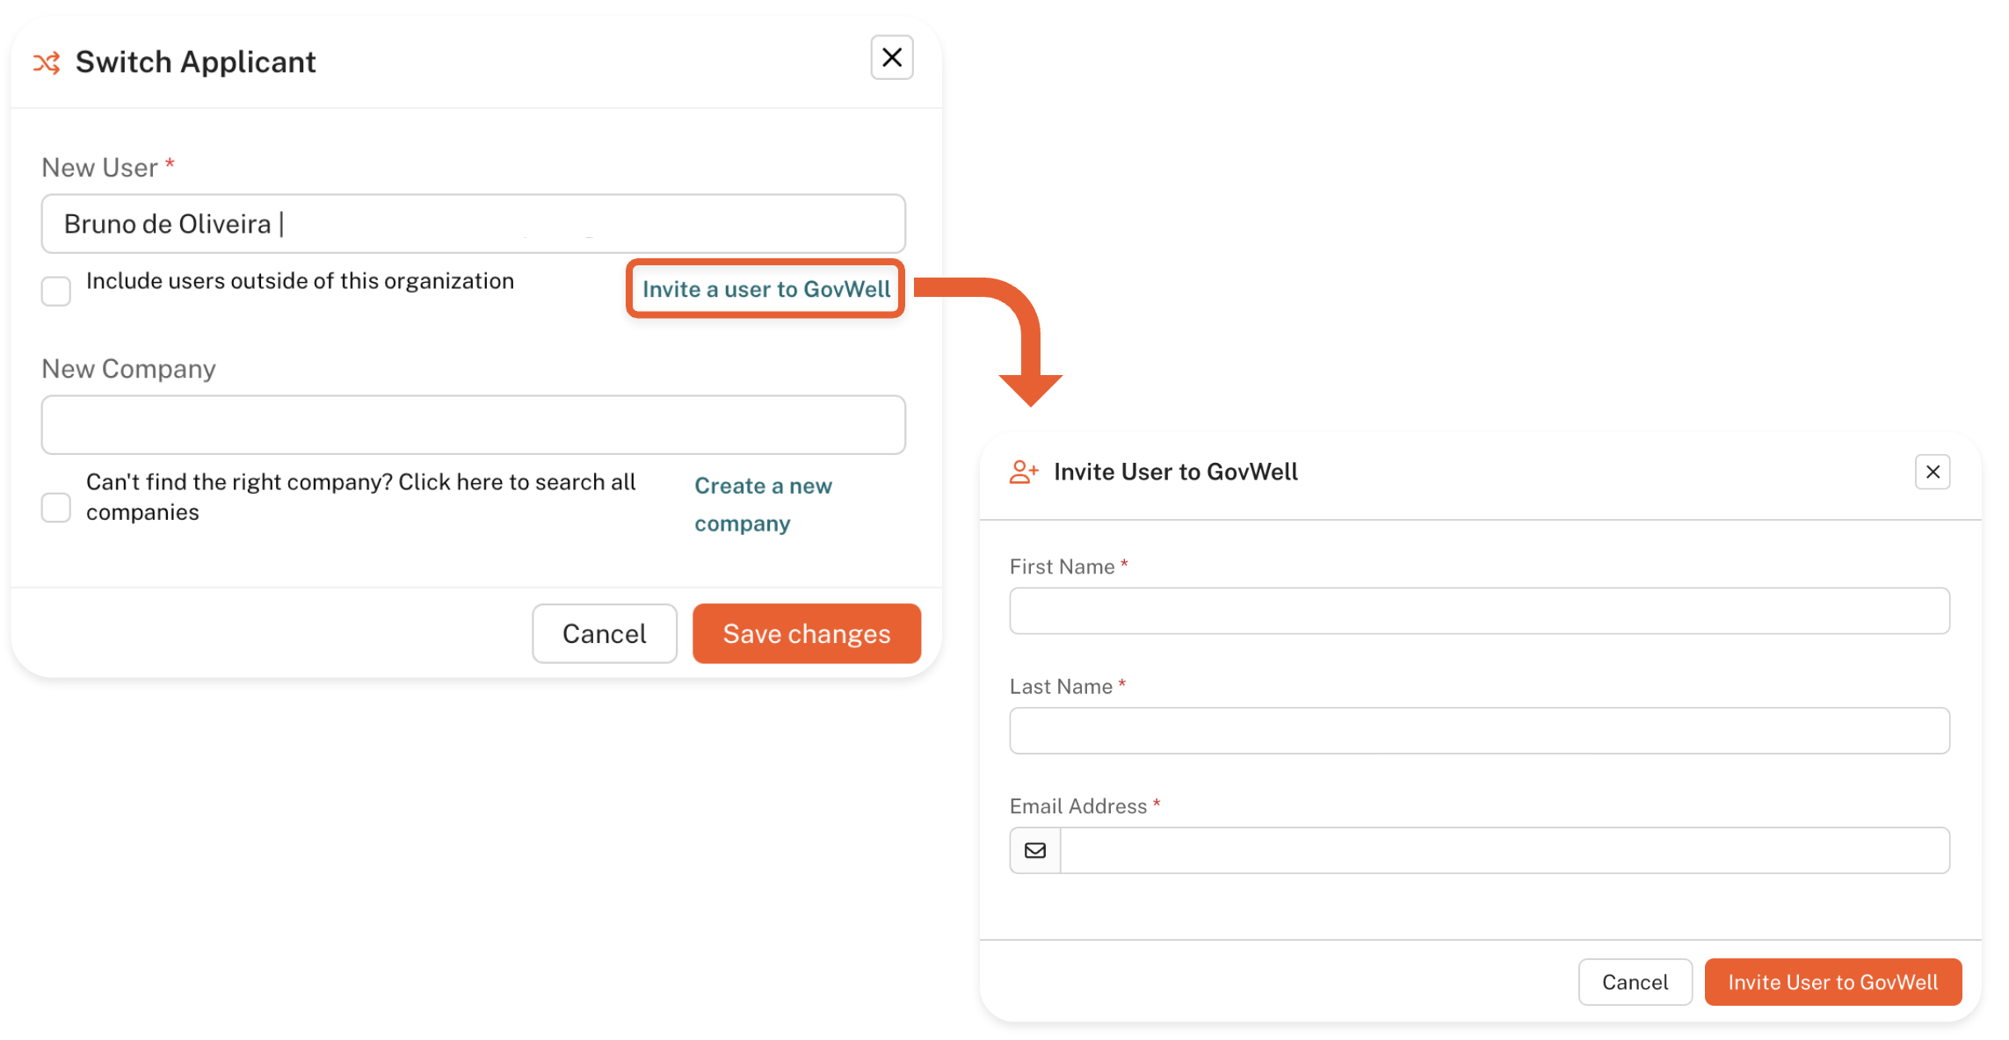
Task: Click the Switch Applicant shuffle icon
Action: coord(47,62)
